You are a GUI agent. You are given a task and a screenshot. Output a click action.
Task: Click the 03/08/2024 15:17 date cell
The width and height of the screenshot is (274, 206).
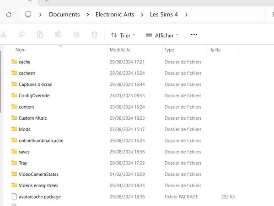point(127,129)
